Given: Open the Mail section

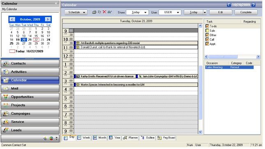Looking at the screenshot, I should (30, 88).
